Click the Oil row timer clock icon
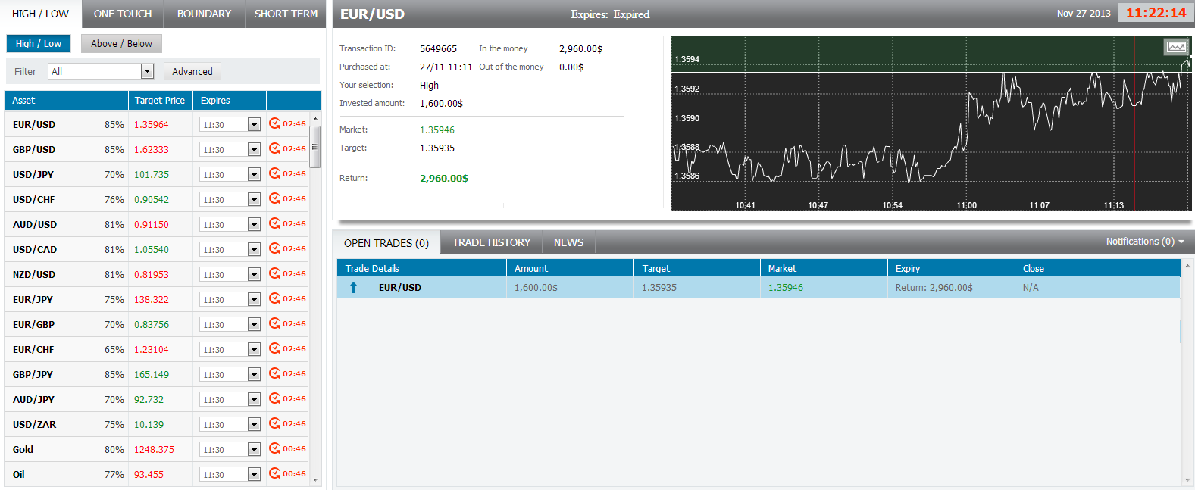Image resolution: width=1195 pixels, height=490 pixels. pyautogui.click(x=274, y=474)
